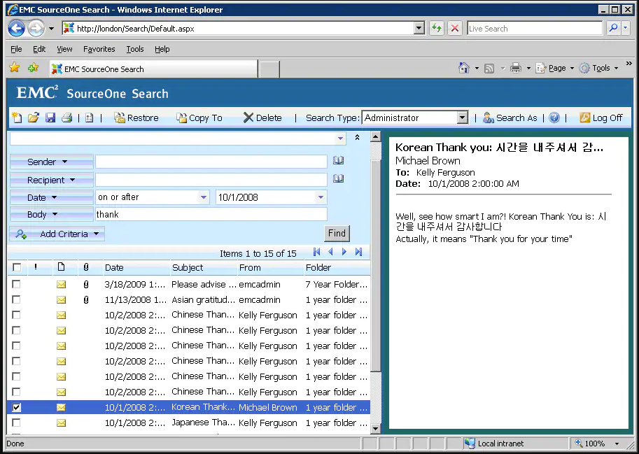Uncheck the Korean Thank you message checkbox
The height and width of the screenshot is (454, 639).
[x=16, y=407]
